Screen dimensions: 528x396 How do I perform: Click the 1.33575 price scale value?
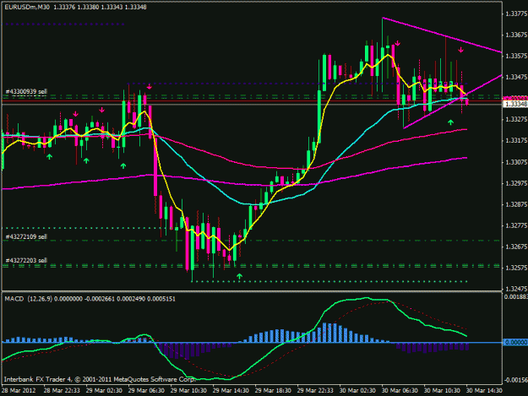click(x=516, y=56)
